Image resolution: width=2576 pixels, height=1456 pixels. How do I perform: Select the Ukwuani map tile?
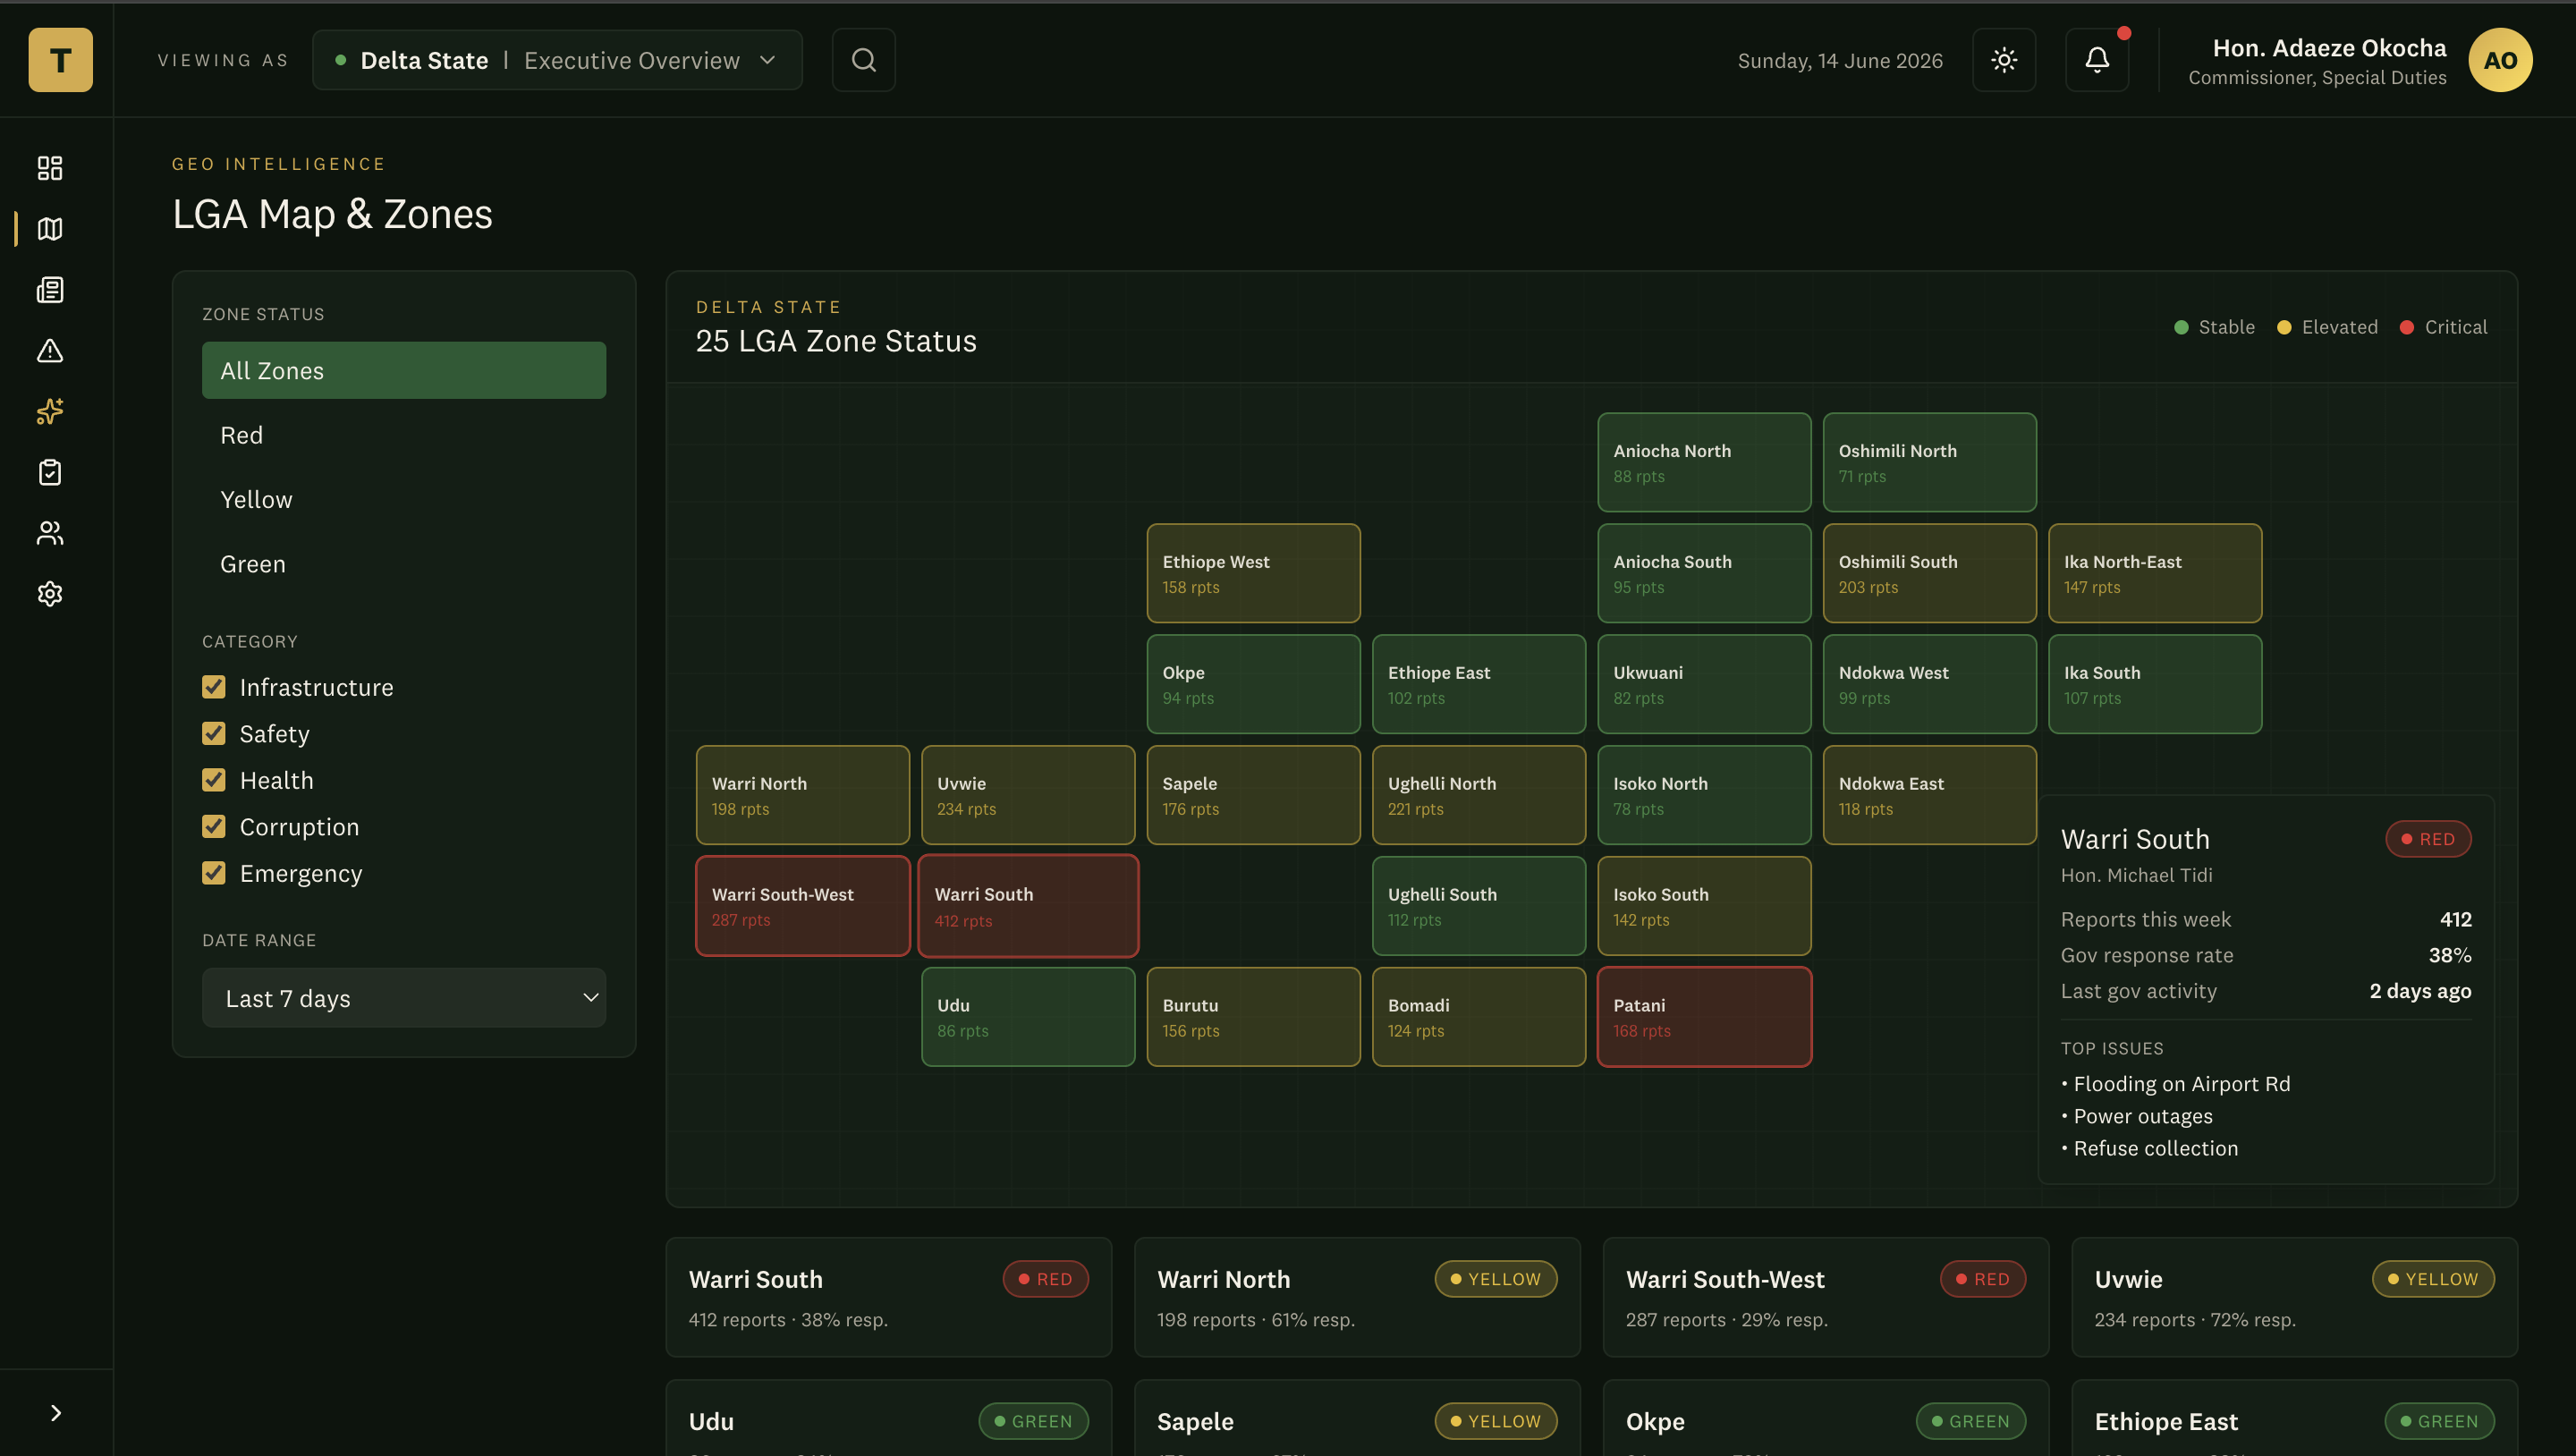(x=1704, y=684)
